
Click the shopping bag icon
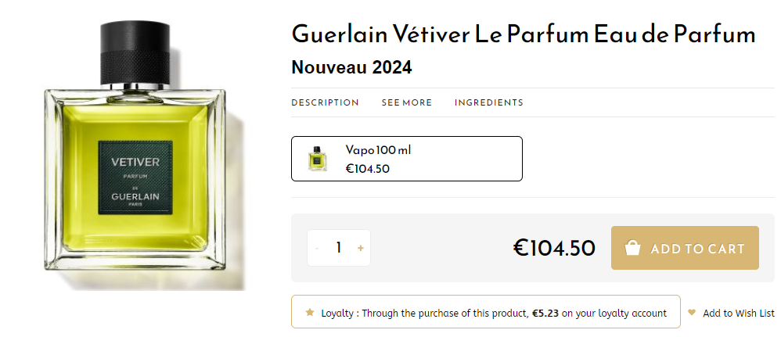[x=633, y=249]
